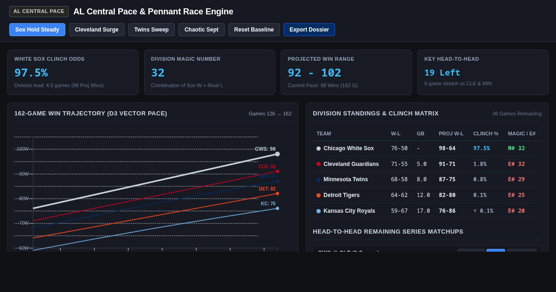
Task: Click the 91-71 projected record
Action: (x=447, y=164)
